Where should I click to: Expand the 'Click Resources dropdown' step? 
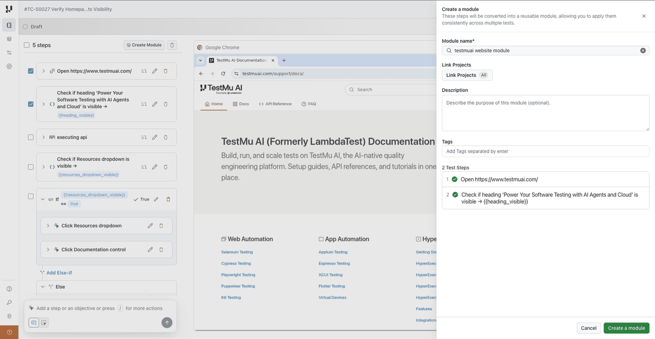click(x=48, y=226)
